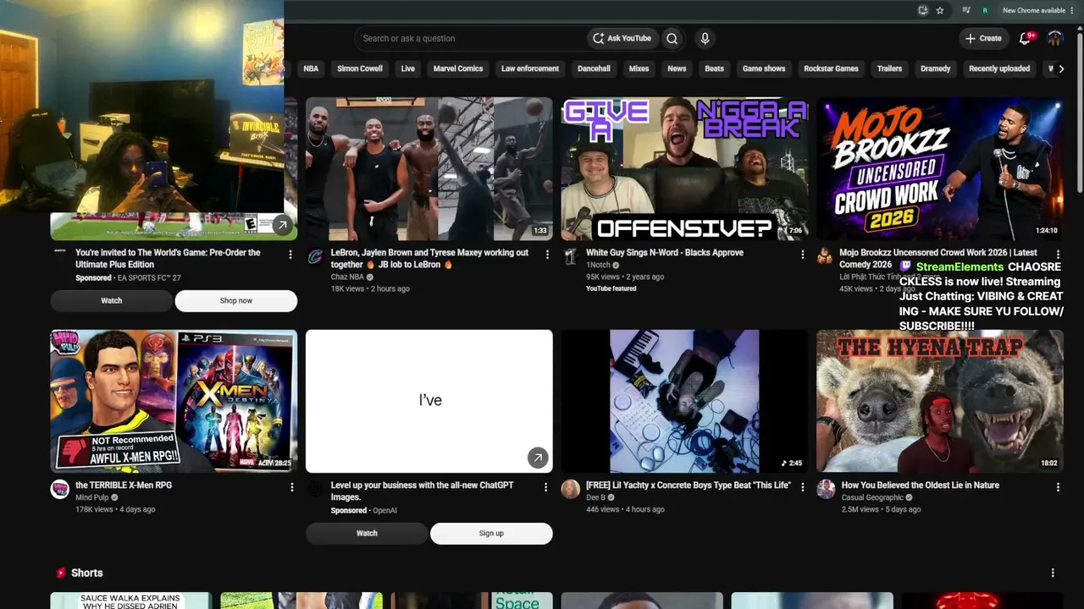Start voice search with the microphone icon

[x=705, y=38]
